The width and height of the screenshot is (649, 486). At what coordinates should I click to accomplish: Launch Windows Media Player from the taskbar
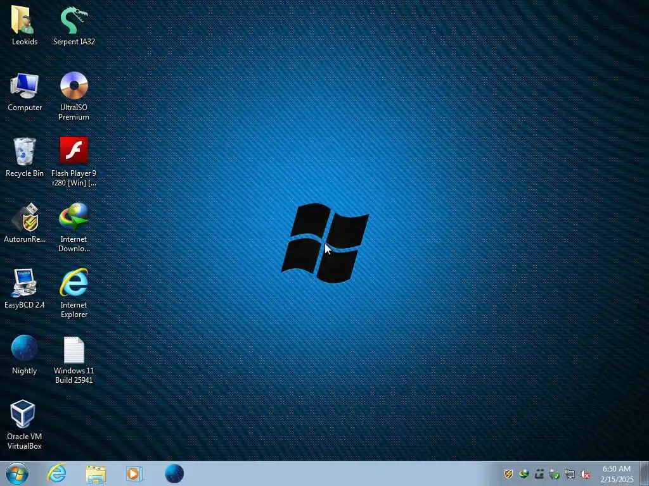pyautogui.click(x=134, y=474)
